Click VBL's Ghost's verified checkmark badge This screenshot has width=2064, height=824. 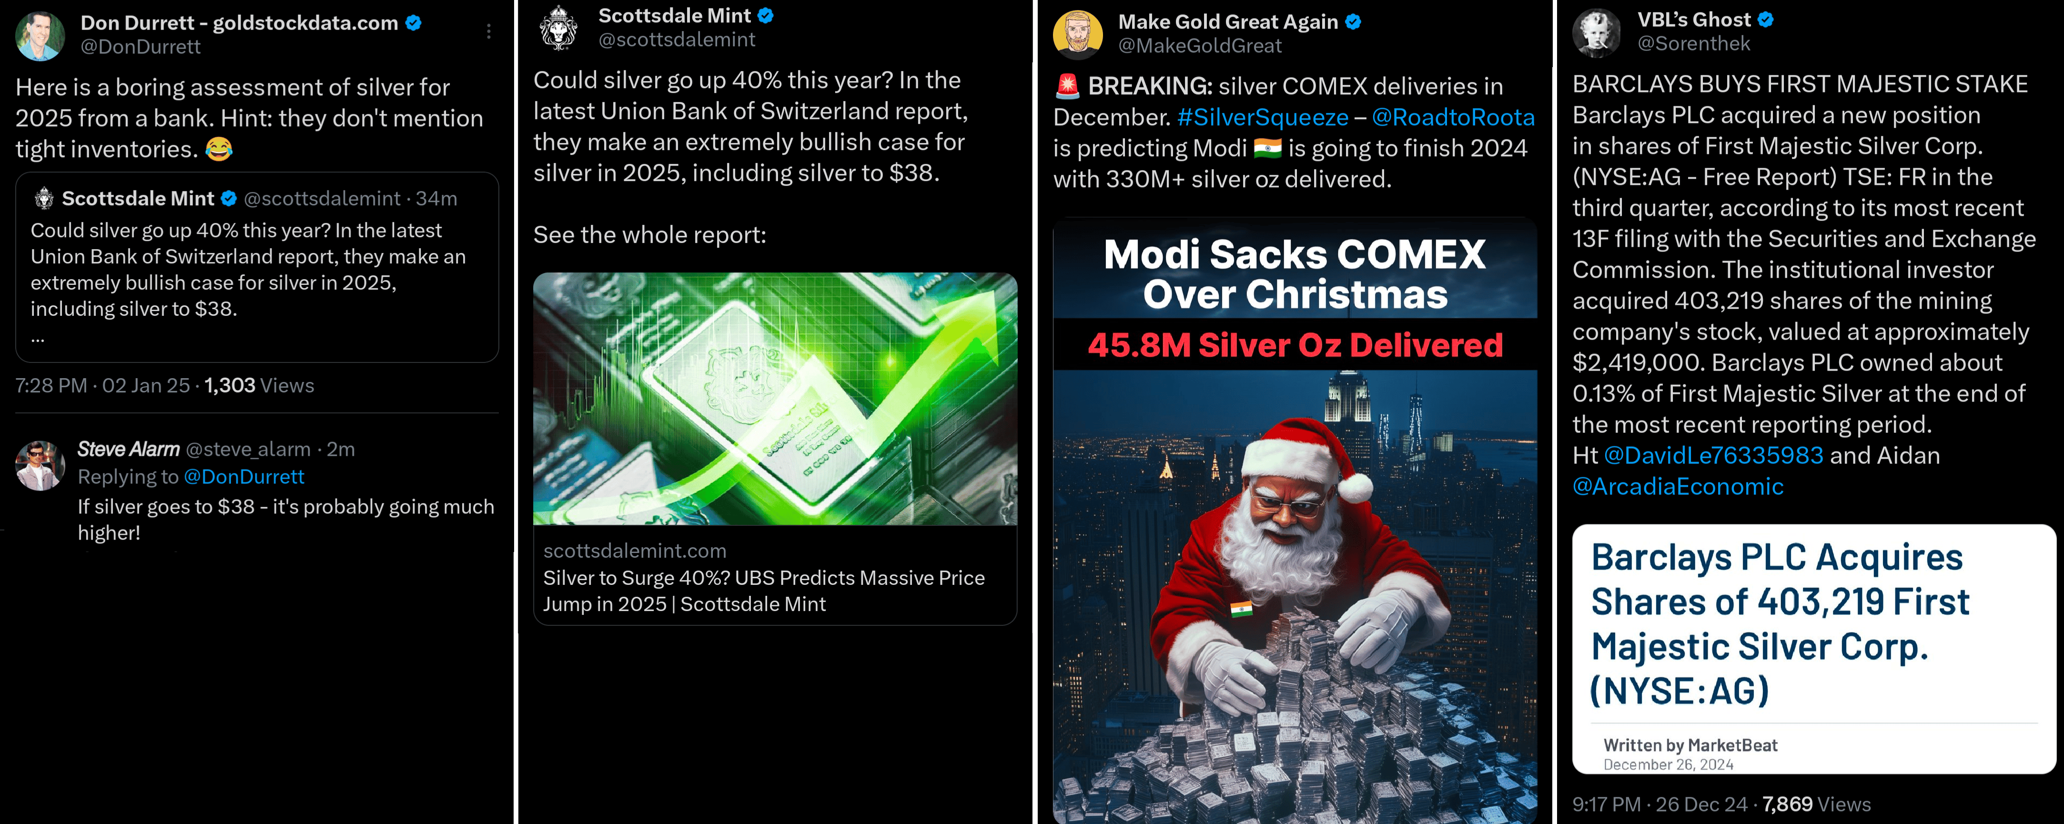pos(1766,19)
